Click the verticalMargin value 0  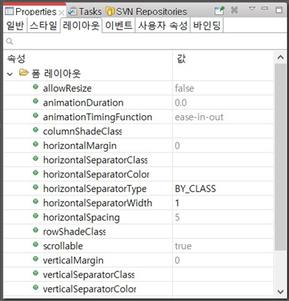pos(177,260)
